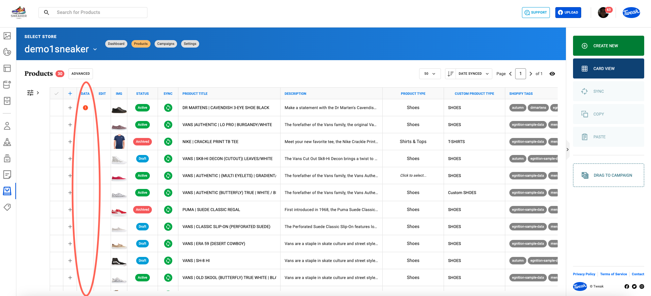Open the Terms of Service link
The image size is (651, 296).
(614, 274)
